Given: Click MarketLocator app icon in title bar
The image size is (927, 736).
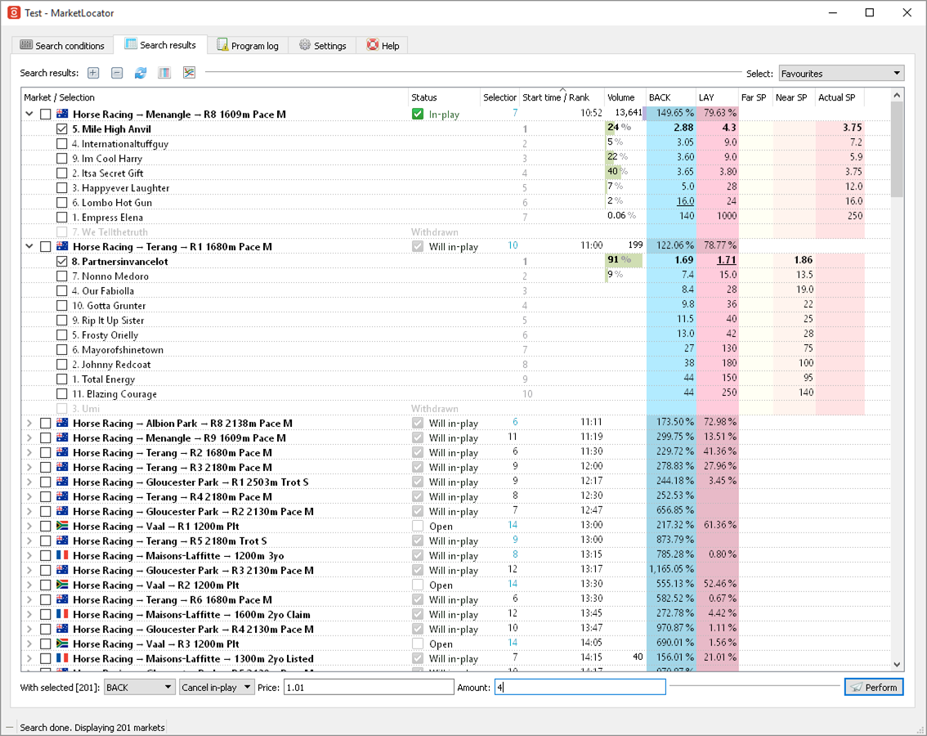Looking at the screenshot, I should coord(14,12).
